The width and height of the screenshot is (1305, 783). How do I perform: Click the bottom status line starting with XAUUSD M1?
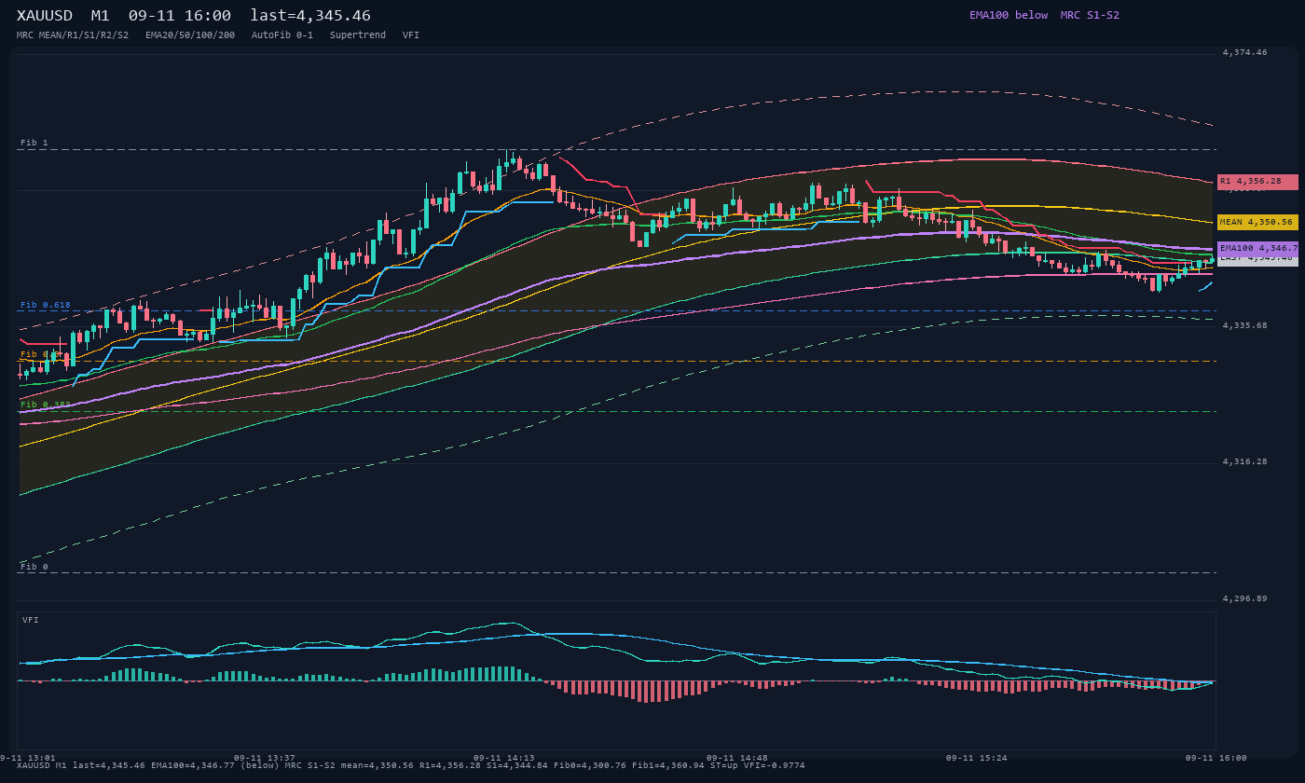tap(411, 765)
